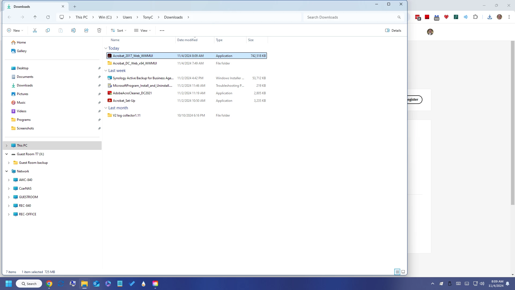Select Users in the address breadcrumb
Viewport: 515px width, 290px height.
[127, 17]
